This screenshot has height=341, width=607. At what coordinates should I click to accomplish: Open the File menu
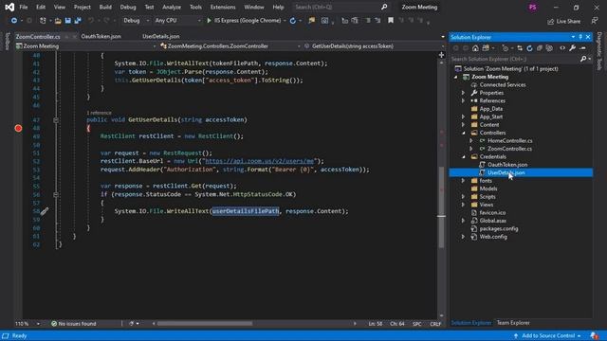pos(23,7)
